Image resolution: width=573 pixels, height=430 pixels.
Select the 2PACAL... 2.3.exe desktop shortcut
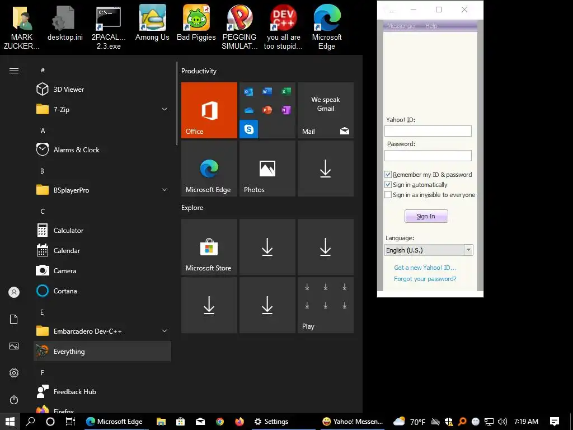109,27
